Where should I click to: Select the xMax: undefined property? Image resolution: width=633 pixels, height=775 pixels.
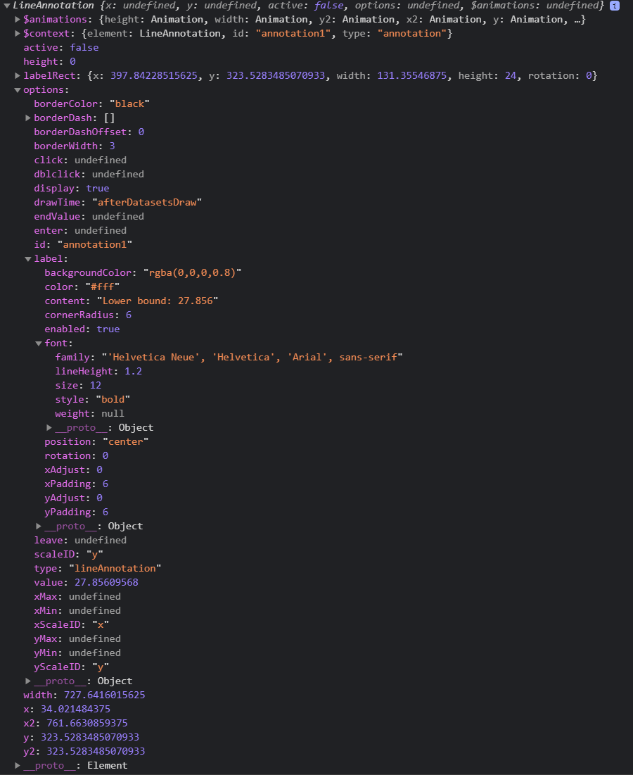coord(77,597)
